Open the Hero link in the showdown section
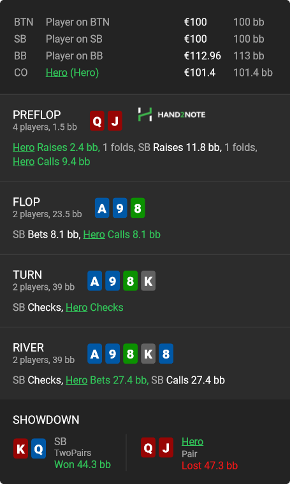Viewport: 290px width, 484px height. 192,442
